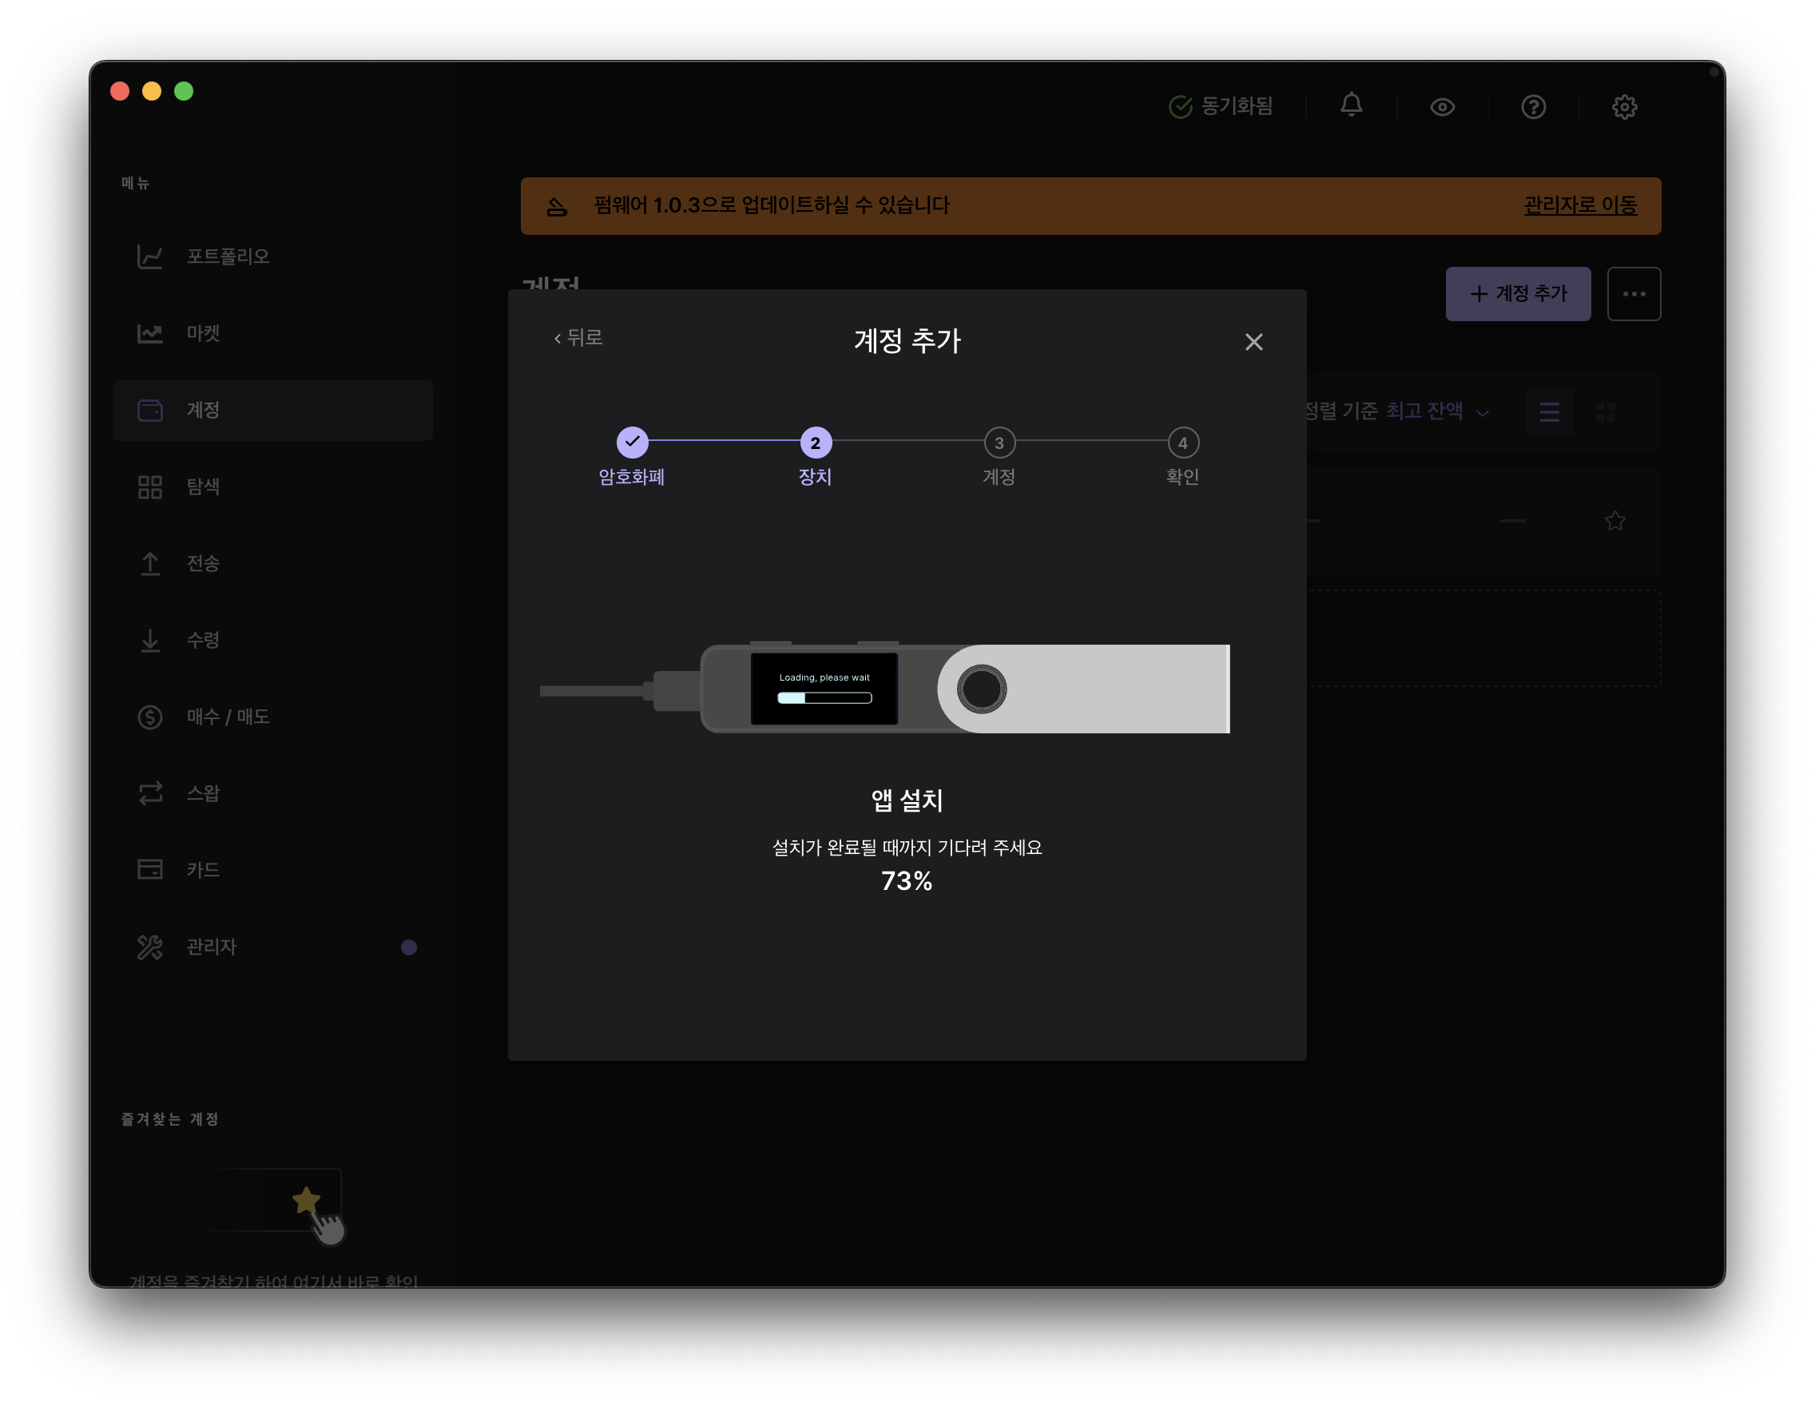Click the ‹ 뒤로 back button
Image resolution: width=1815 pixels, height=1406 pixels.
(x=578, y=338)
